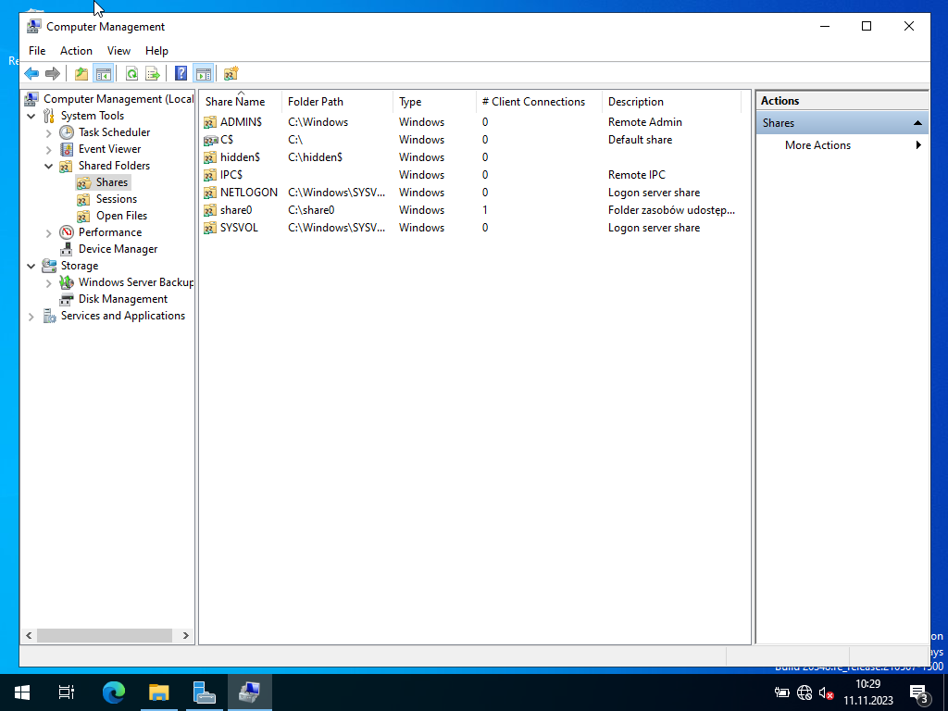The width and height of the screenshot is (948, 711).
Task: Select the share0 row in the shares list
Action: tap(236, 210)
